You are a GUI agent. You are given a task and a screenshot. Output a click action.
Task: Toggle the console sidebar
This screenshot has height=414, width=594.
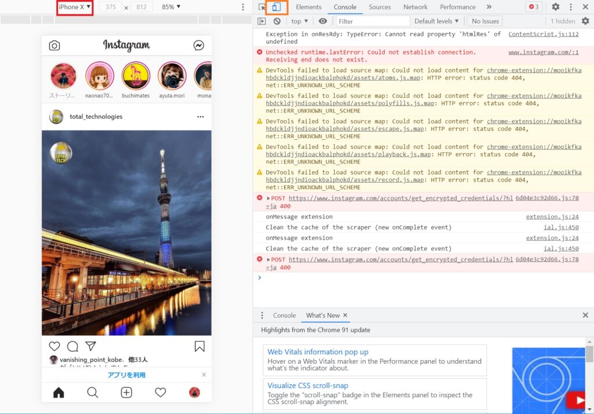tap(262, 21)
